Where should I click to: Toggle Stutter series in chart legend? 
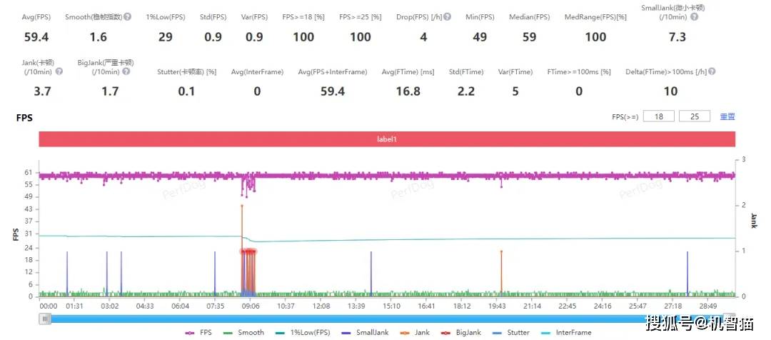511,333
